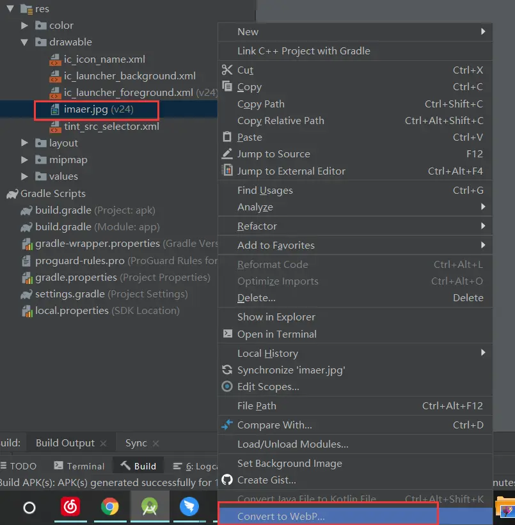This screenshot has height=525, width=515.
Task: Click the Edit Scopes circle icon
Action: (x=227, y=386)
